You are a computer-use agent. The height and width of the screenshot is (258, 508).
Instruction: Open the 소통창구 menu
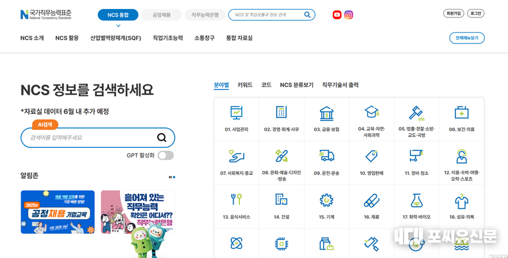[205, 38]
